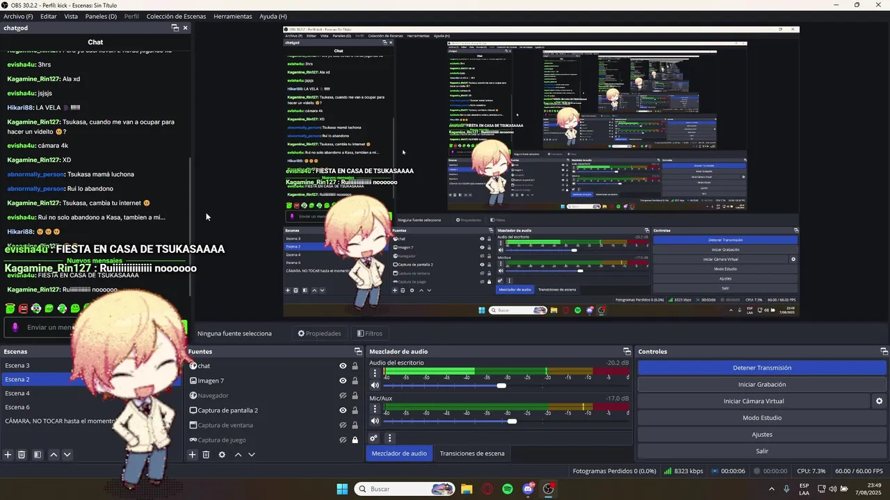The image size is (890, 500).
Task: Show the Captura de juego source
Action: point(343,440)
